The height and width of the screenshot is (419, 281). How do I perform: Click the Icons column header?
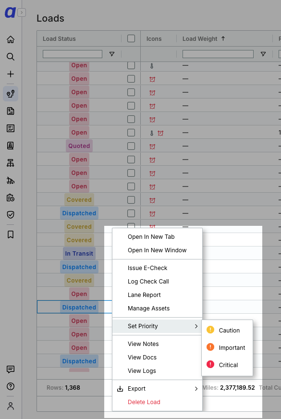click(x=154, y=39)
